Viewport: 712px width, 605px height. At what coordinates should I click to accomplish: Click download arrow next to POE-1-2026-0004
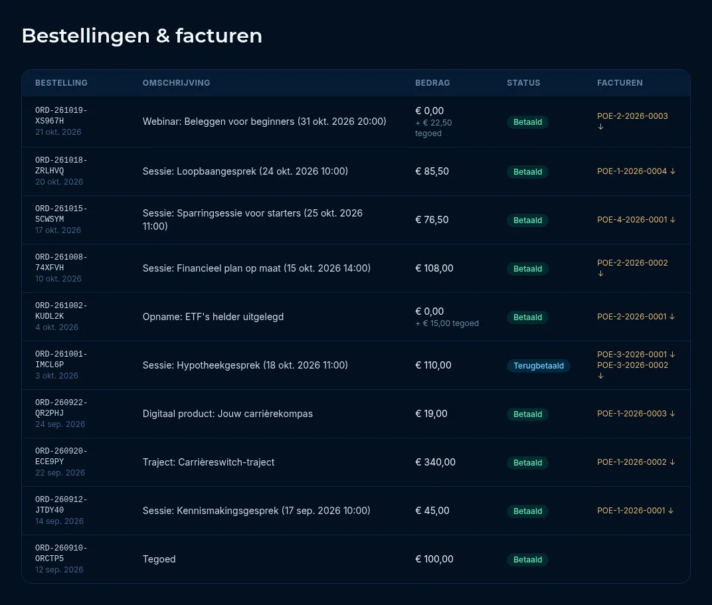pos(673,171)
